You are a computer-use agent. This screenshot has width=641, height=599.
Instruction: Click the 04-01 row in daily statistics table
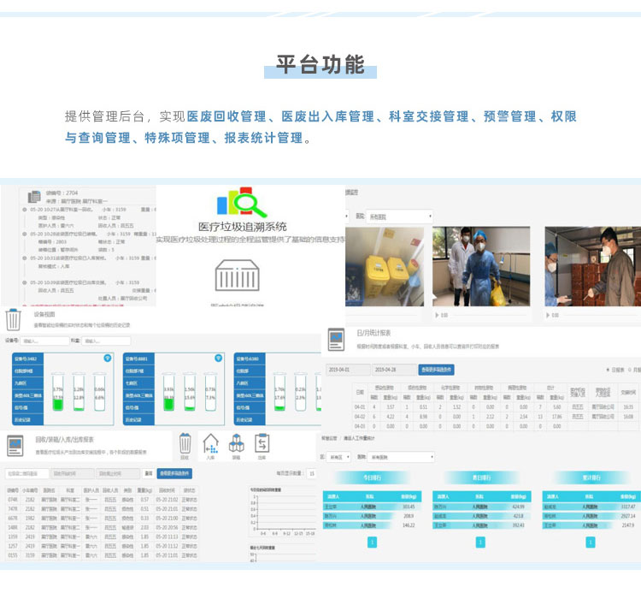495,407
